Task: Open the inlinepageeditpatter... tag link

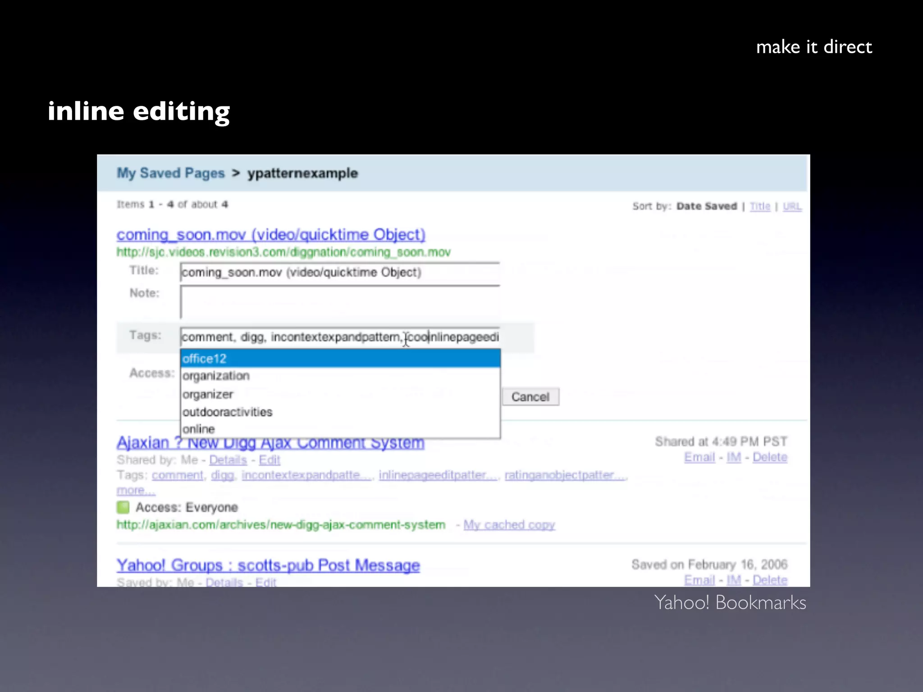Action: tap(438, 475)
